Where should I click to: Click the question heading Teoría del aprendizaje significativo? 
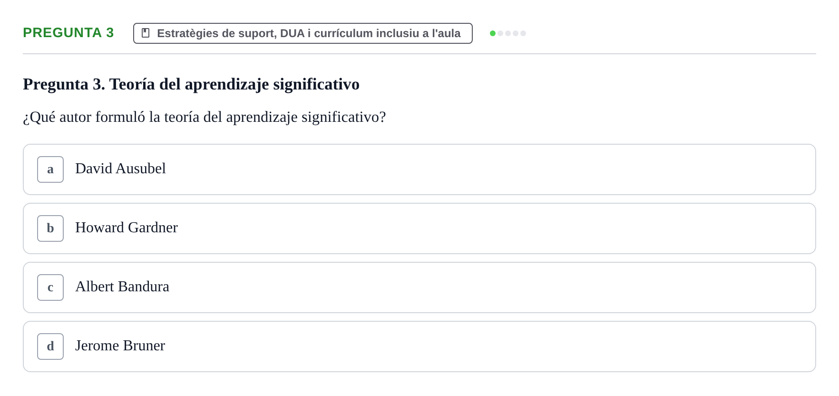tap(191, 84)
